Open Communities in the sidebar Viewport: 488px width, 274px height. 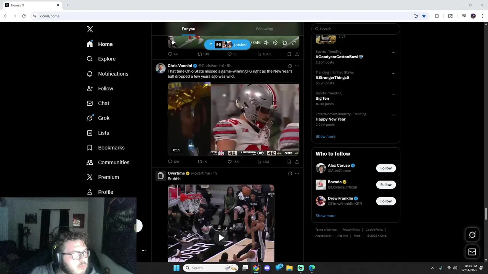[x=108, y=162]
